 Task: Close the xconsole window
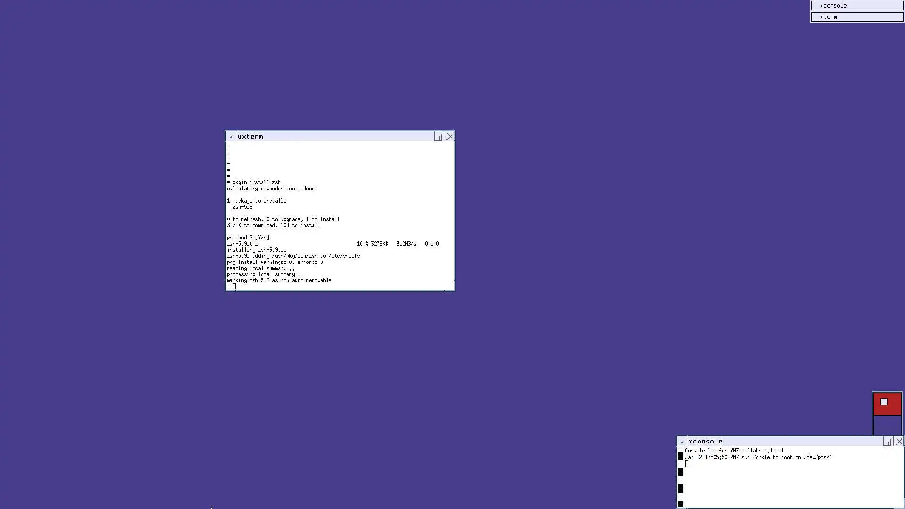pos(899,442)
